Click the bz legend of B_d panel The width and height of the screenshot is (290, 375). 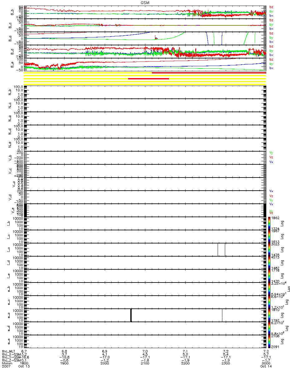coord(271,46)
